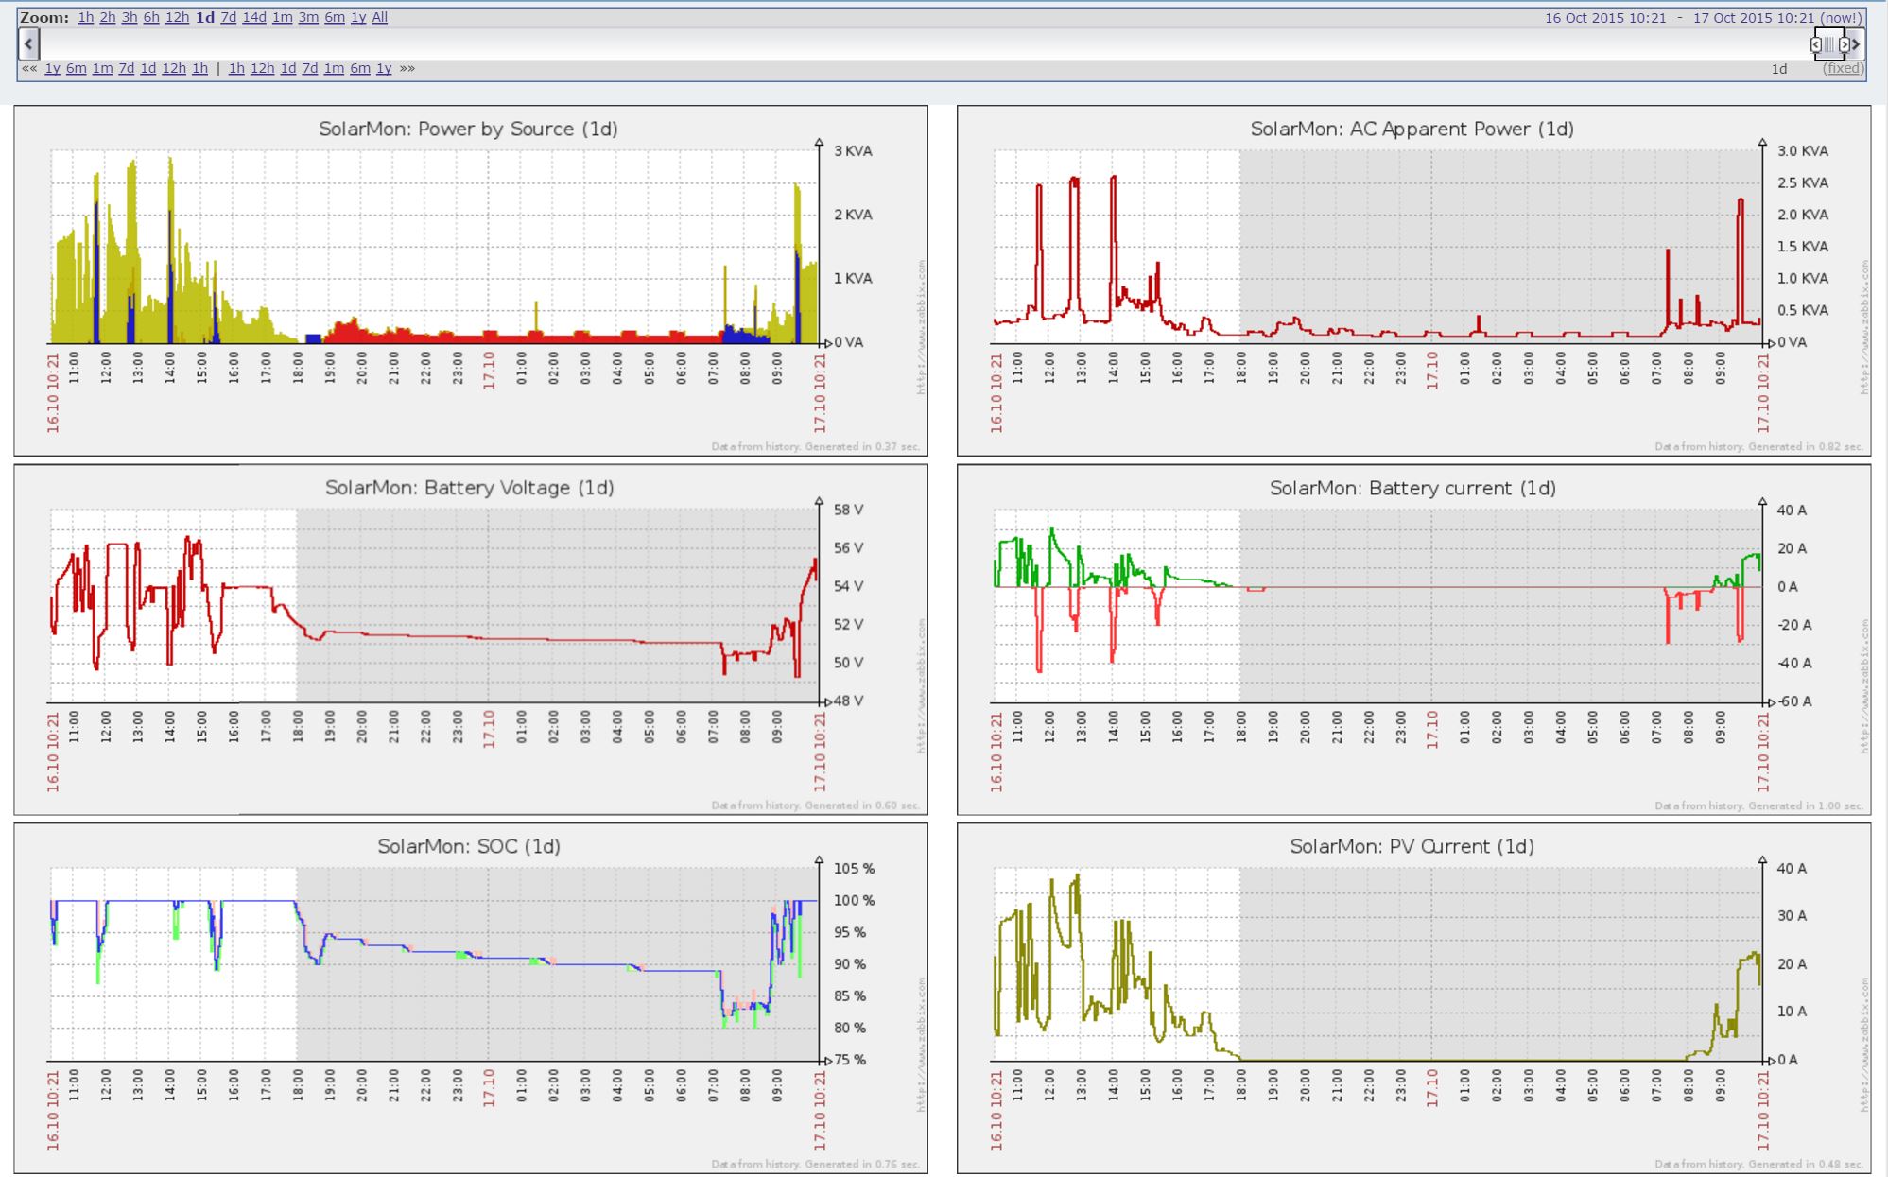Move time period forward by 1y
Viewport: 1888px width, 1177px height.
click(x=384, y=68)
